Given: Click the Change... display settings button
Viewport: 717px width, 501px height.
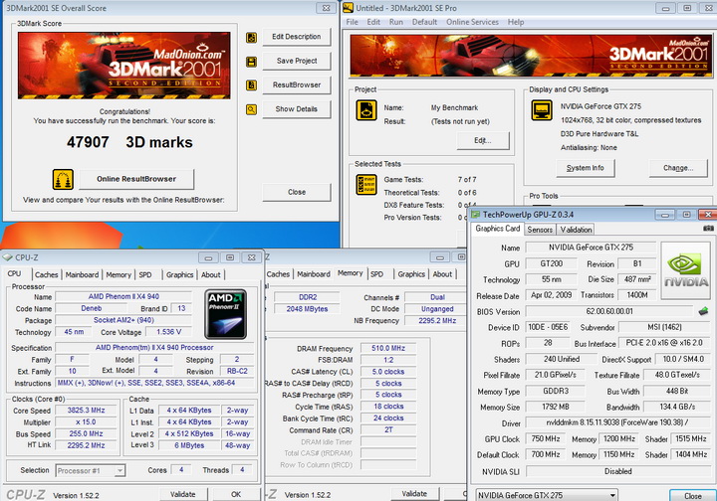Looking at the screenshot, I should pyautogui.click(x=678, y=168).
